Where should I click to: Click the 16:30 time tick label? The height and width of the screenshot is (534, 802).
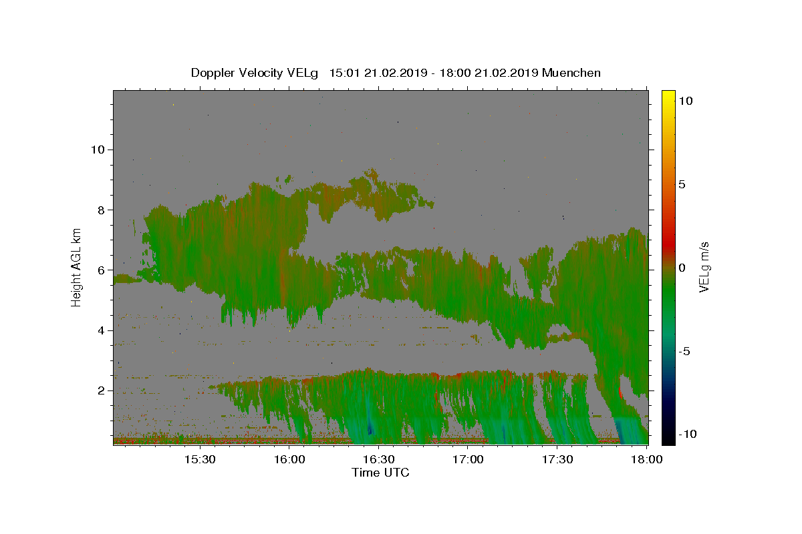[378, 460]
